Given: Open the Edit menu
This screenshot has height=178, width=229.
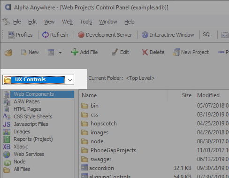Looking at the screenshot, I should click(32, 22).
